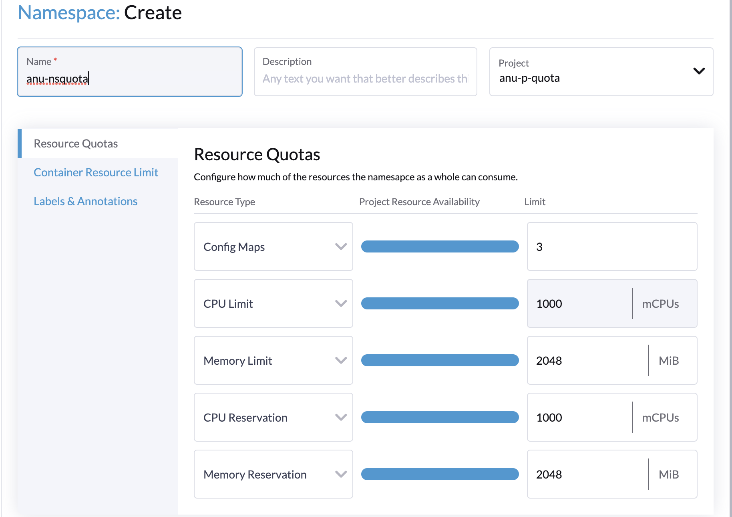Switch to the Container Resource Limit tab
The height and width of the screenshot is (517, 732).
coord(96,172)
